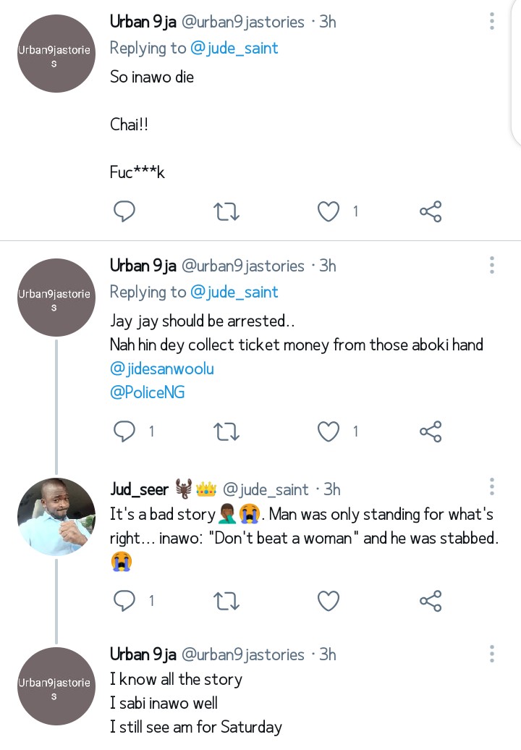Open options menu for "So inawo die" tweet

[492, 21]
